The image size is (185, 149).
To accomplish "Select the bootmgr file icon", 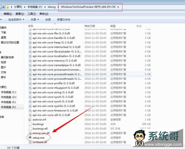I will tap(30, 124).
